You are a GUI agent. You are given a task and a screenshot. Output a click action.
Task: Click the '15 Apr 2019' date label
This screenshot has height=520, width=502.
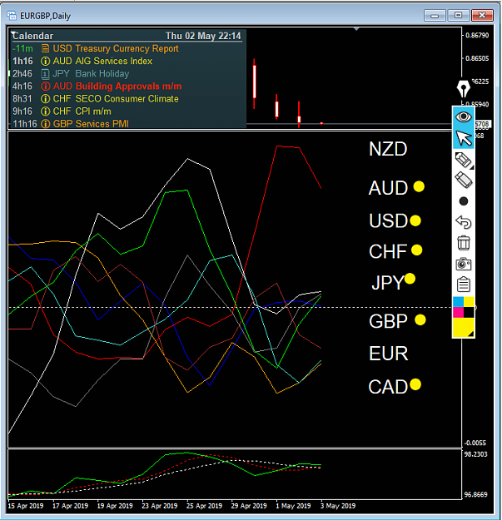point(26,506)
